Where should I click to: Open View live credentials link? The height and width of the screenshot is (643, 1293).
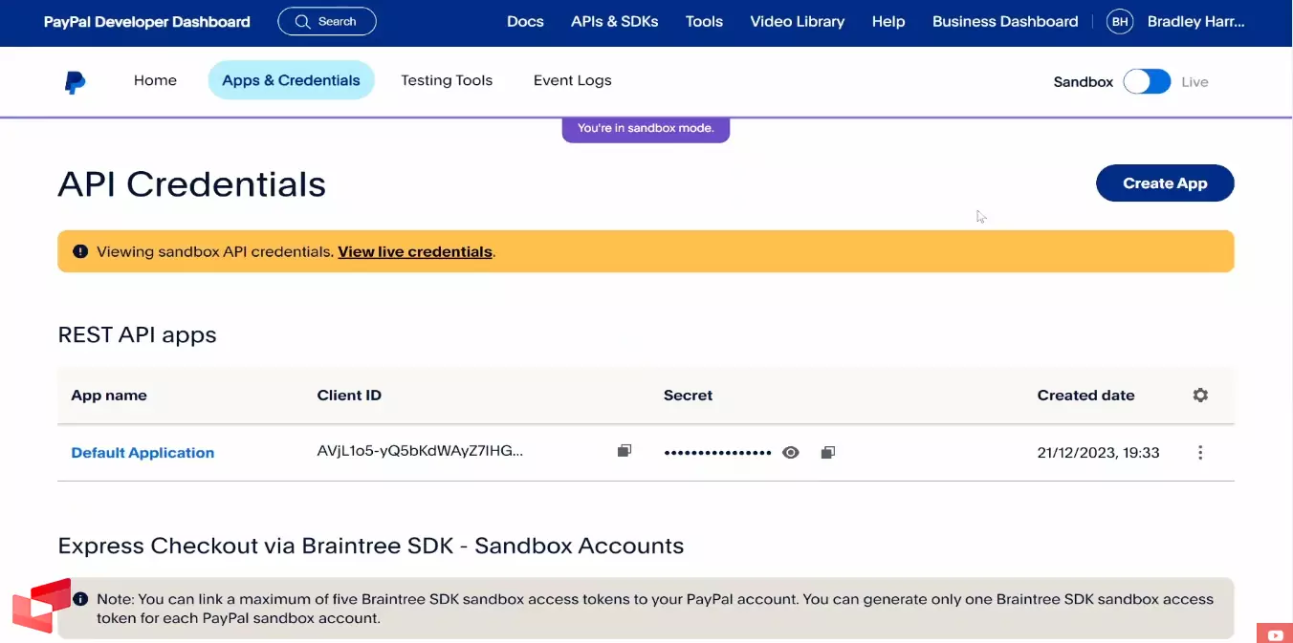tap(415, 251)
